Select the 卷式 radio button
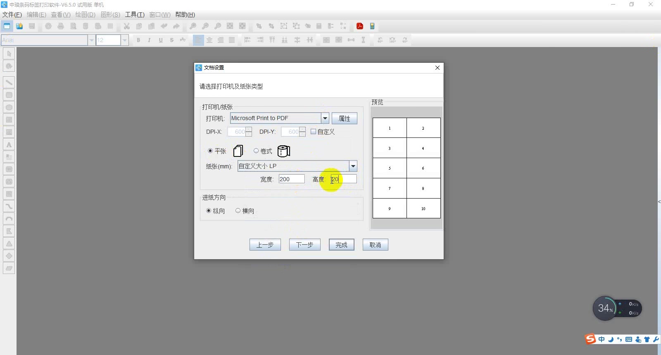 click(x=256, y=151)
